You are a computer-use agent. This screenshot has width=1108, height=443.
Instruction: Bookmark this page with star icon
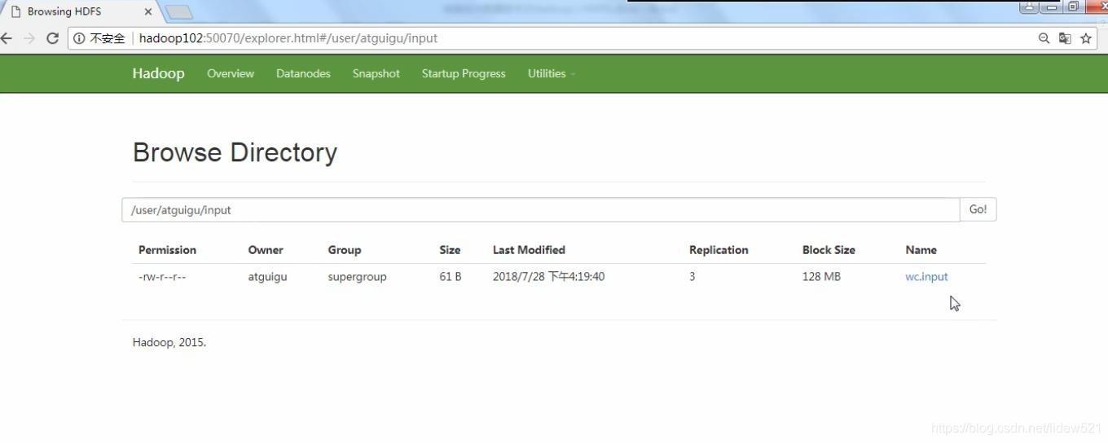[1086, 38]
